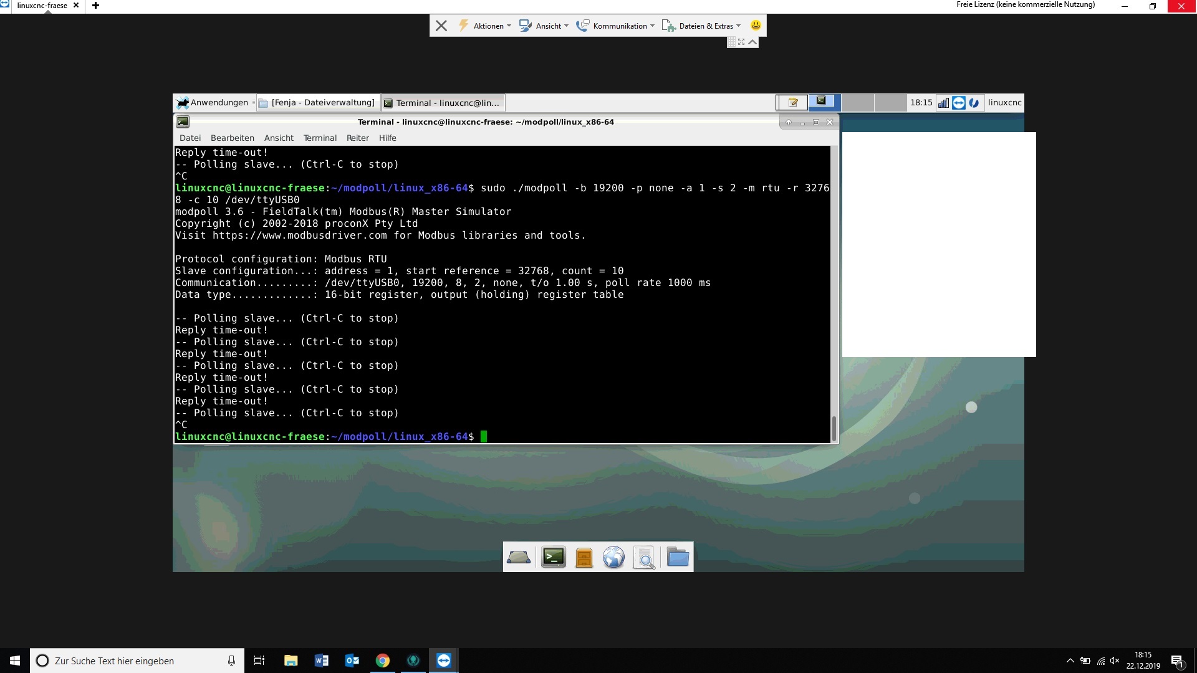Image resolution: width=1197 pixels, height=673 pixels.
Task: Open Chrome from the taskbar
Action: (383, 661)
